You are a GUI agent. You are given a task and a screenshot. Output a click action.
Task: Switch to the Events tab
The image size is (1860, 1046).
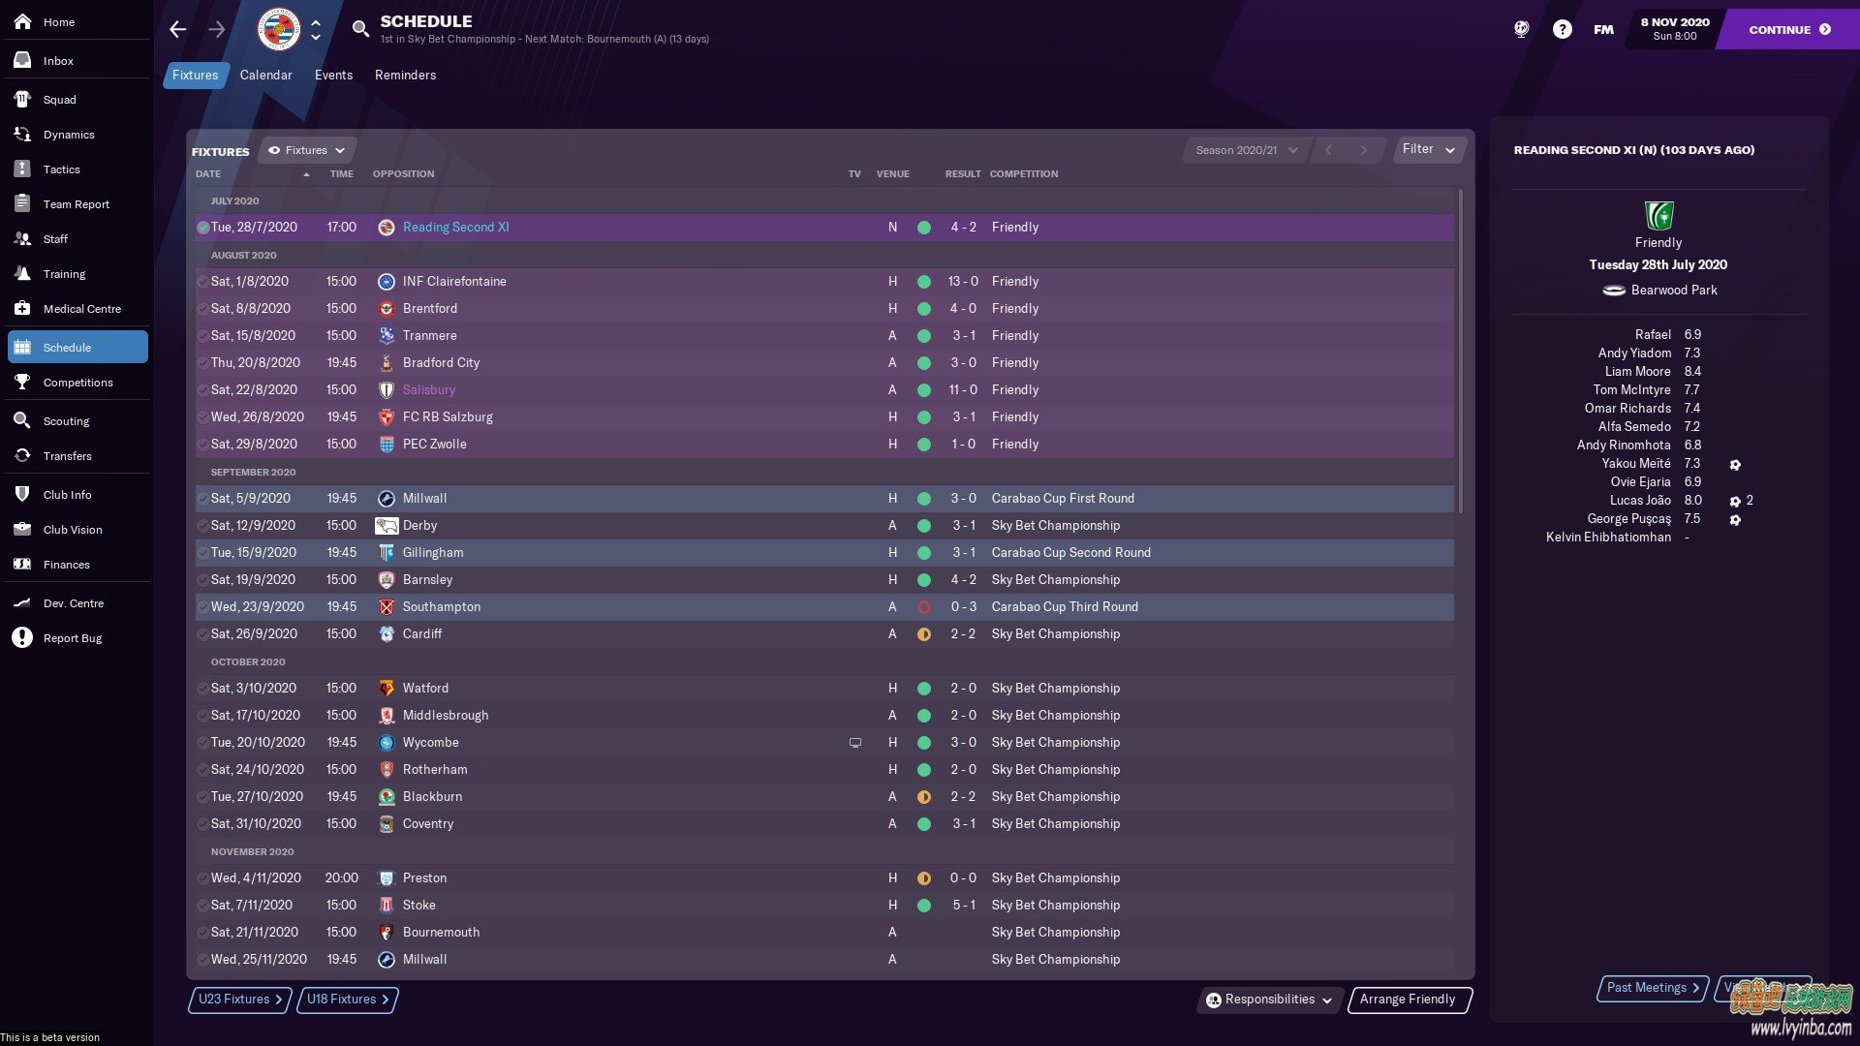(x=333, y=75)
